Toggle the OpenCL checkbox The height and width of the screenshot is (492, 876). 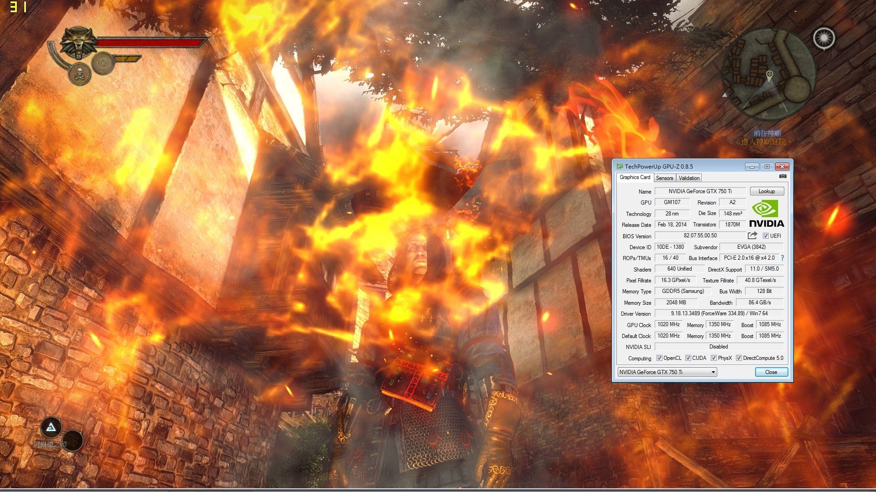(659, 358)
